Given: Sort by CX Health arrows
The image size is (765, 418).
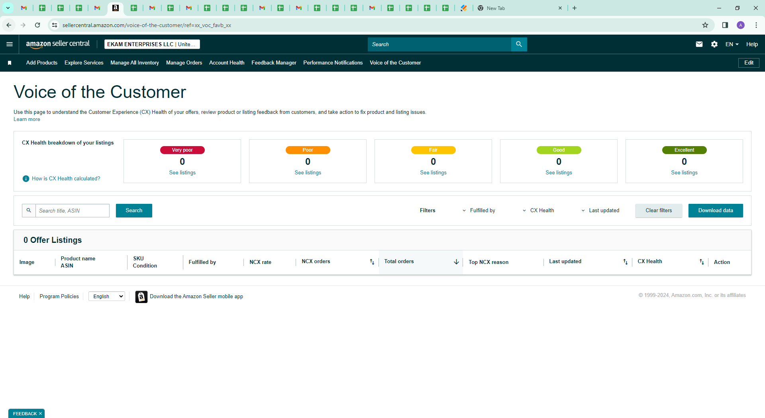Looking at the screenshot, I should tap(702, 262).
